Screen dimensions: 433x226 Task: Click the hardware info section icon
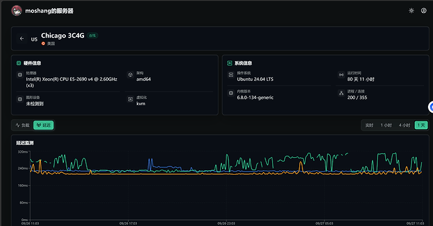pyautogui.click(x=19, y=63)
